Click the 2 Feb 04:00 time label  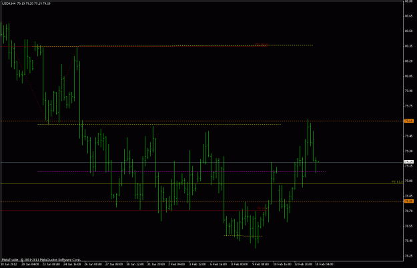(x=177, y=264)
